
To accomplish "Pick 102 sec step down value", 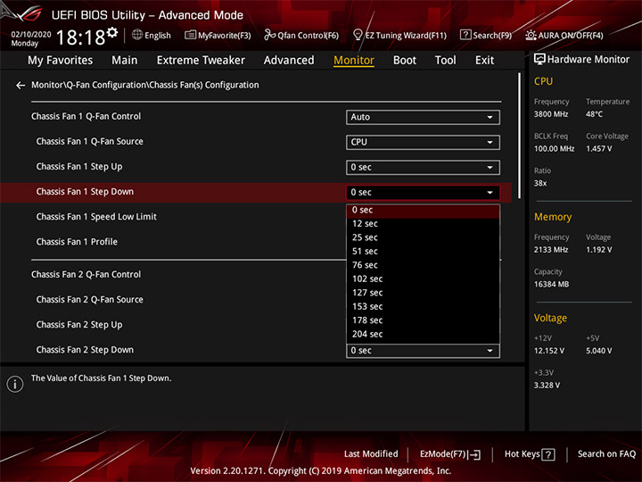I will pyautogui.click(x=423, y=279).
